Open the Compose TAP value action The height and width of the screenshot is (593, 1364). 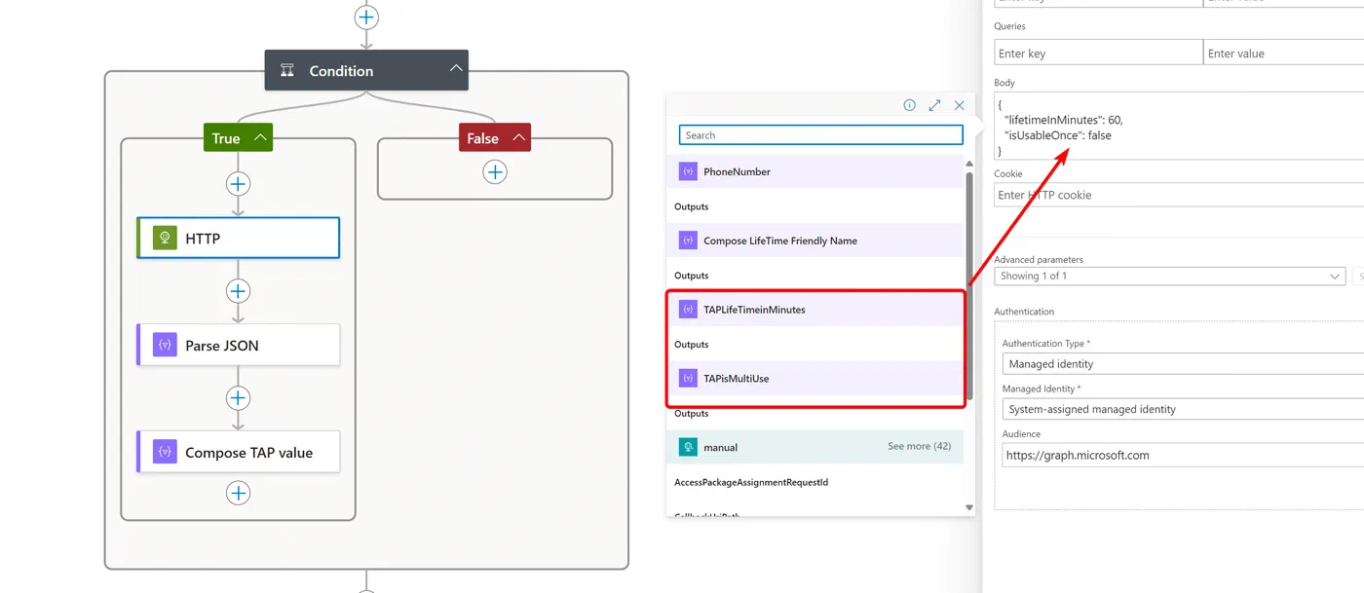tap(239, 452)
